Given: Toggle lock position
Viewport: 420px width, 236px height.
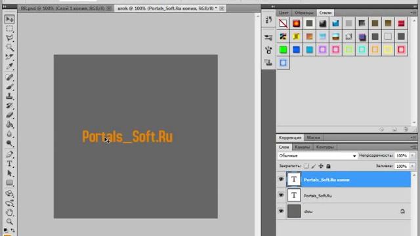Looking at the screenshot, I should point(321,166).
